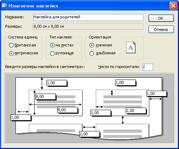Click the page orientation preview icon

131,48
